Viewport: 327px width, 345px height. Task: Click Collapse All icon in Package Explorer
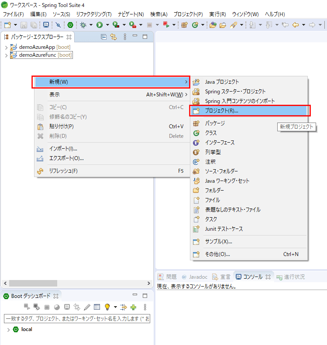pyautogui.click(x=104, y=37)
